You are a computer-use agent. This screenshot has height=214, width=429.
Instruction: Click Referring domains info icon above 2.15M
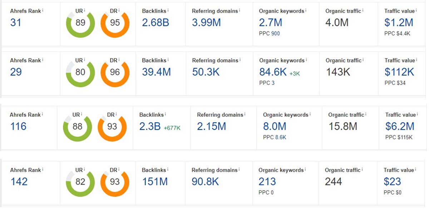coord(245,114)
